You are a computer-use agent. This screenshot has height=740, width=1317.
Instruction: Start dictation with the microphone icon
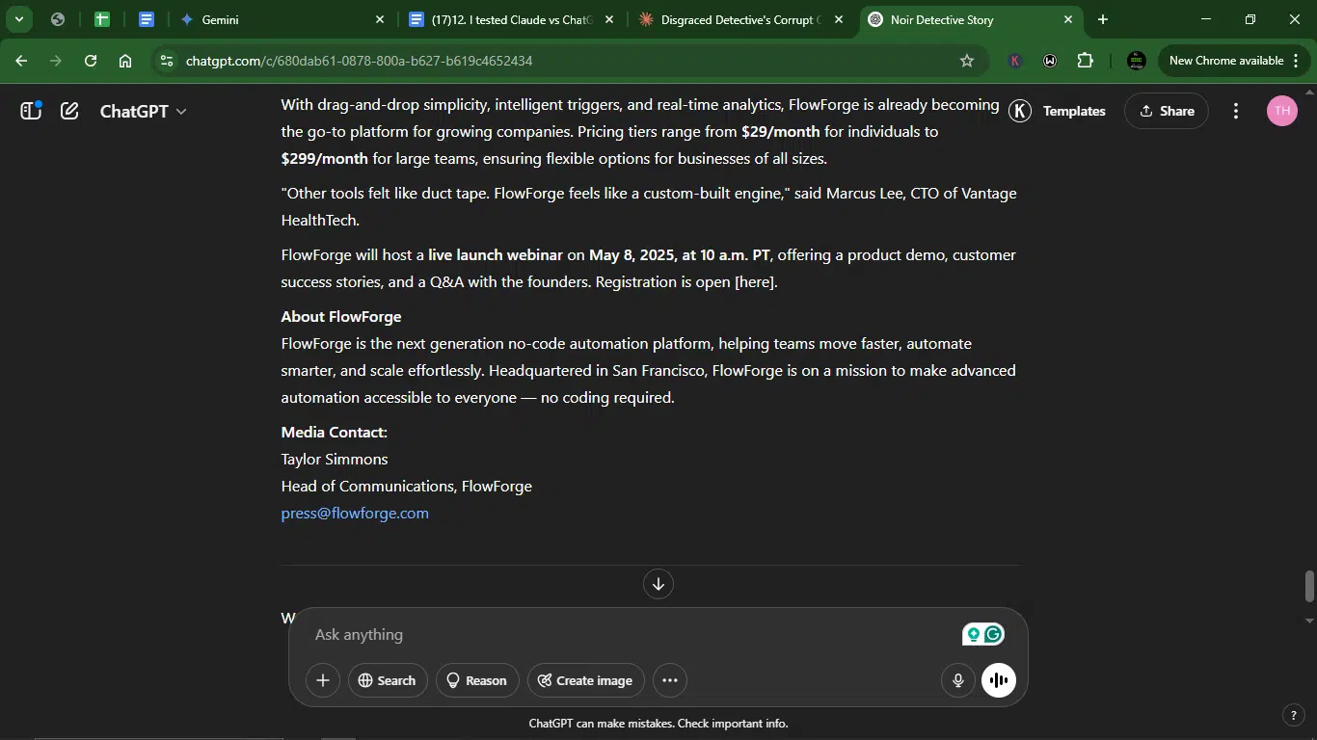pyautogui.click(x=957, y=680)
